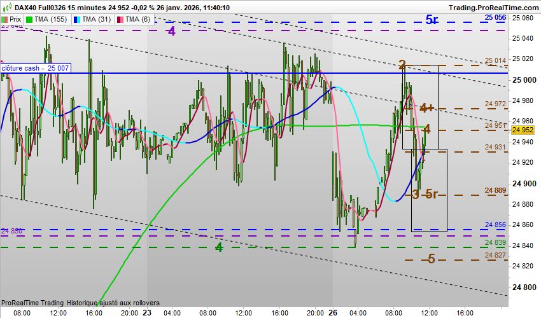Image resolution: width=541 pixels, height=318 pixels.
Task: Click the '23' date on time axis
Action: tap(147, 313)
